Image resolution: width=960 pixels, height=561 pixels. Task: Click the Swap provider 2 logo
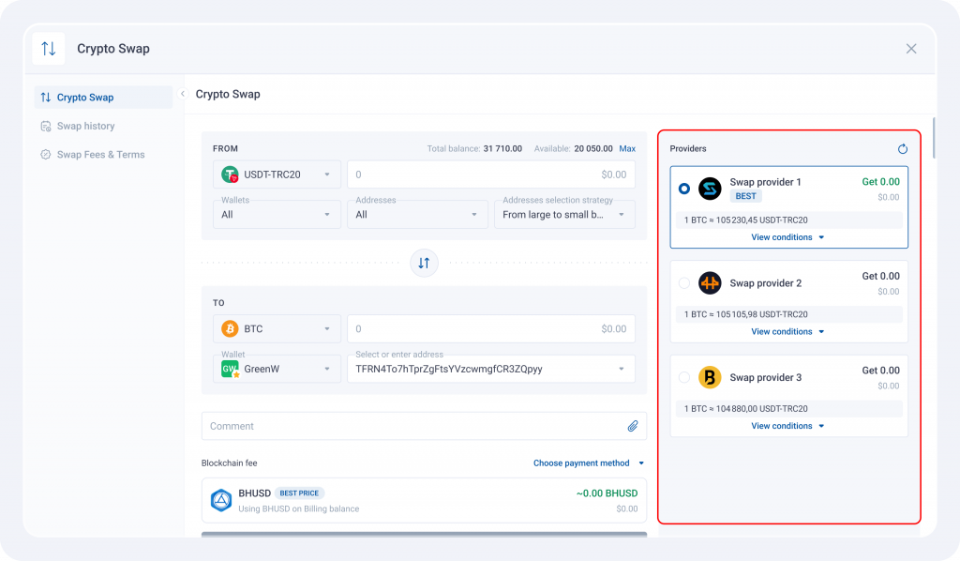(710, 282)
